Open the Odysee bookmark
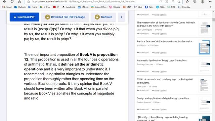Viewport: 215px width, 121px height. pyautogui.click(x=115, y=7)
